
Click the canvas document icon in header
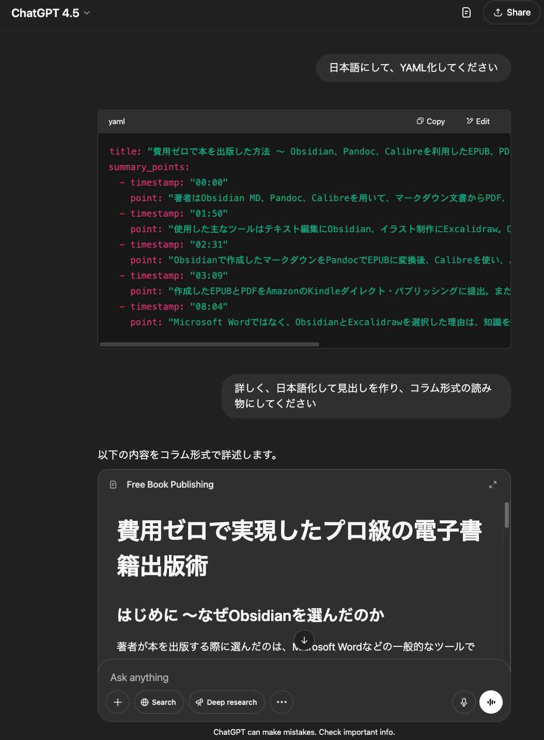[x=466, y=13]
